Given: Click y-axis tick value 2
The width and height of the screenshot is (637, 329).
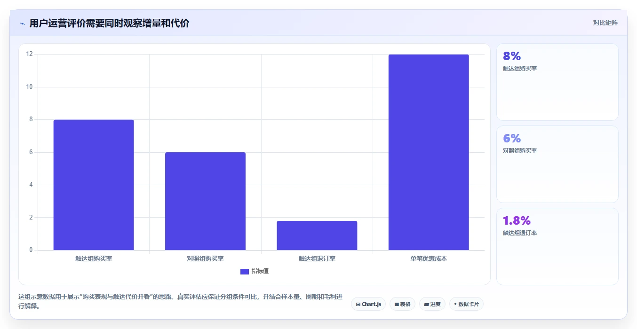Looking at the screenshot, I should pyautogui.click(x=31, y=217).
